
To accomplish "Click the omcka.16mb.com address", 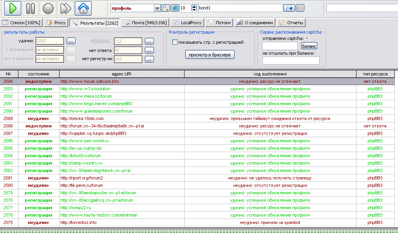I will 82,118.
